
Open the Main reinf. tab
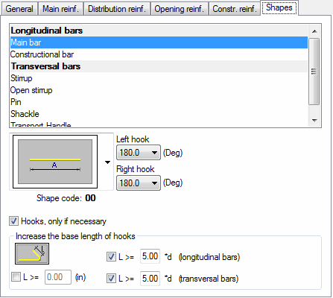[60, 9]
